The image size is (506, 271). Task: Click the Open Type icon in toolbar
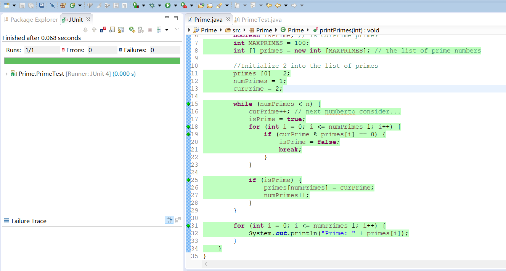201,5
